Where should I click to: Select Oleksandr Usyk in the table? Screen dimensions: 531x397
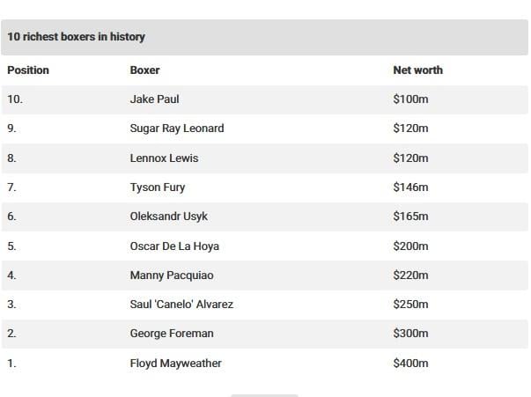(x=168, y=217)
